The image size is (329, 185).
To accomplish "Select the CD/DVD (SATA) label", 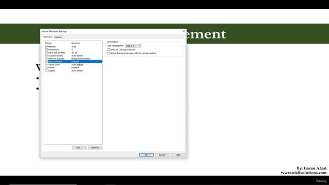I will click(56, 56).
